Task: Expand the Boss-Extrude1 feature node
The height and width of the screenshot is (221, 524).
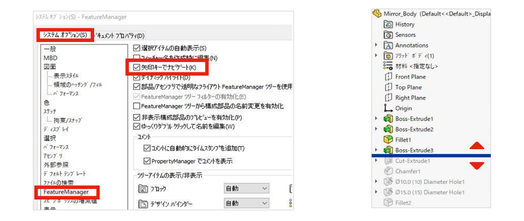Action: pos(377,119)
